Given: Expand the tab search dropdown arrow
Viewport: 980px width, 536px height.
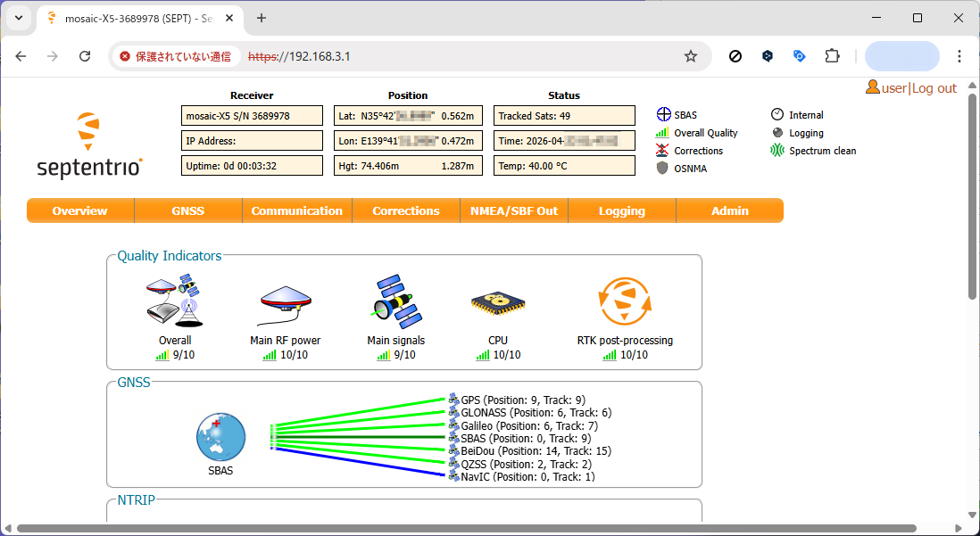Looking at the screenshot, I should [x=19, y=18].
